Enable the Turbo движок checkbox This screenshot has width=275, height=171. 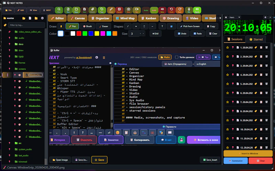point(177,57)
